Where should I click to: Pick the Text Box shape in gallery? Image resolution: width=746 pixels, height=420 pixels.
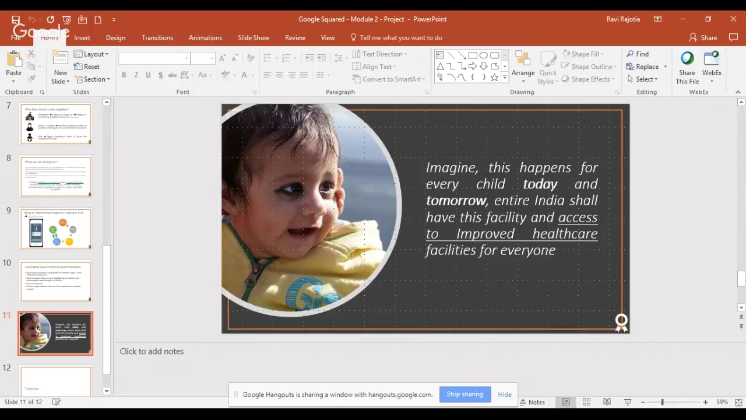coord(440,55)
